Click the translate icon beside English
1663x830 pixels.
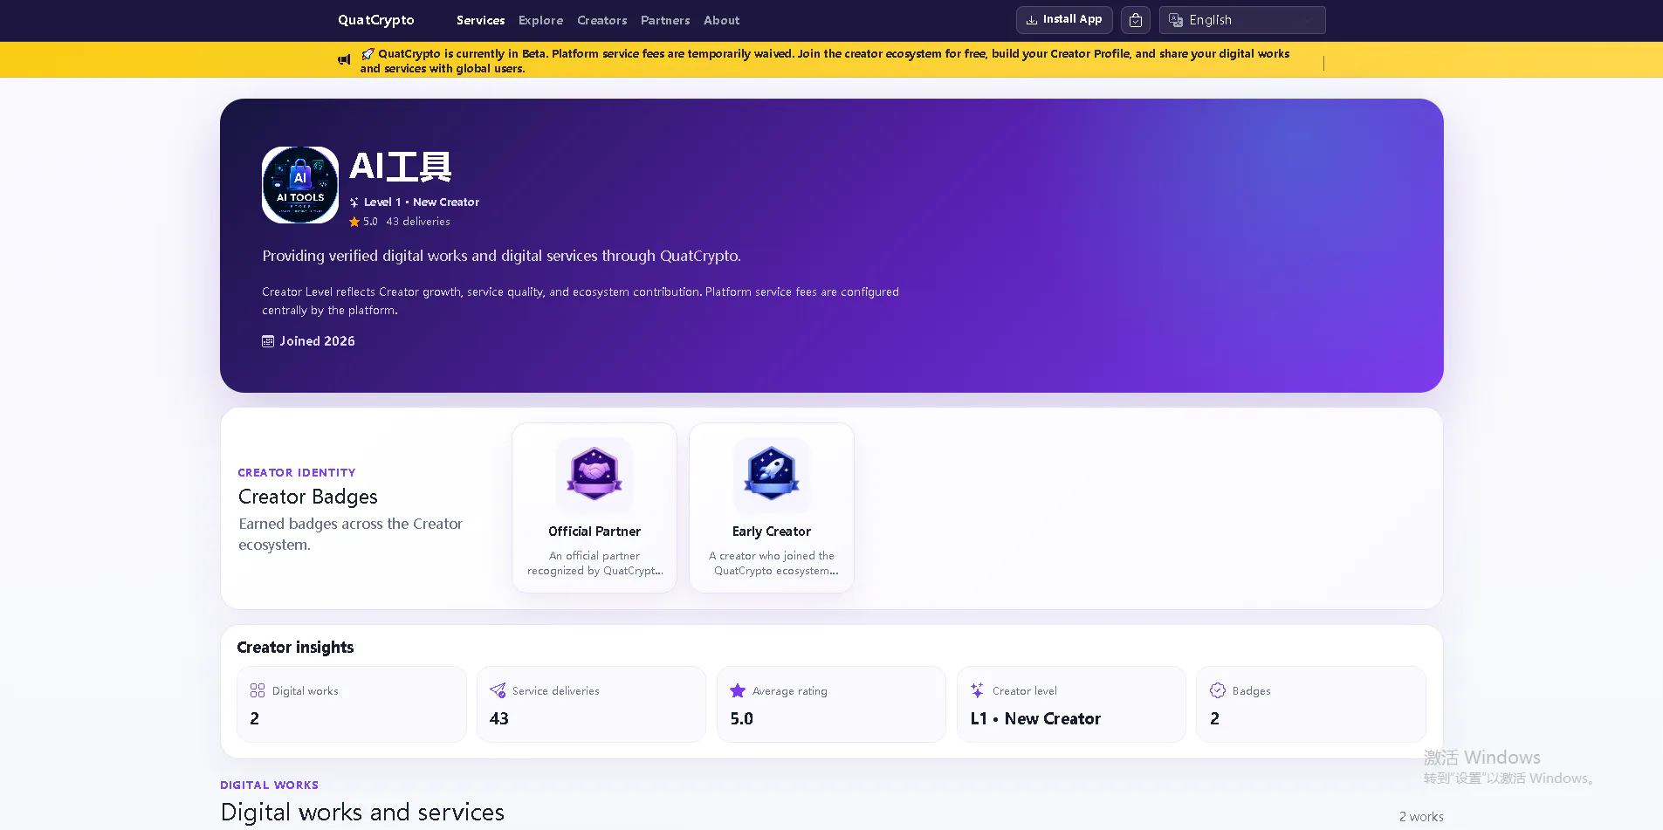(1176, 20)
